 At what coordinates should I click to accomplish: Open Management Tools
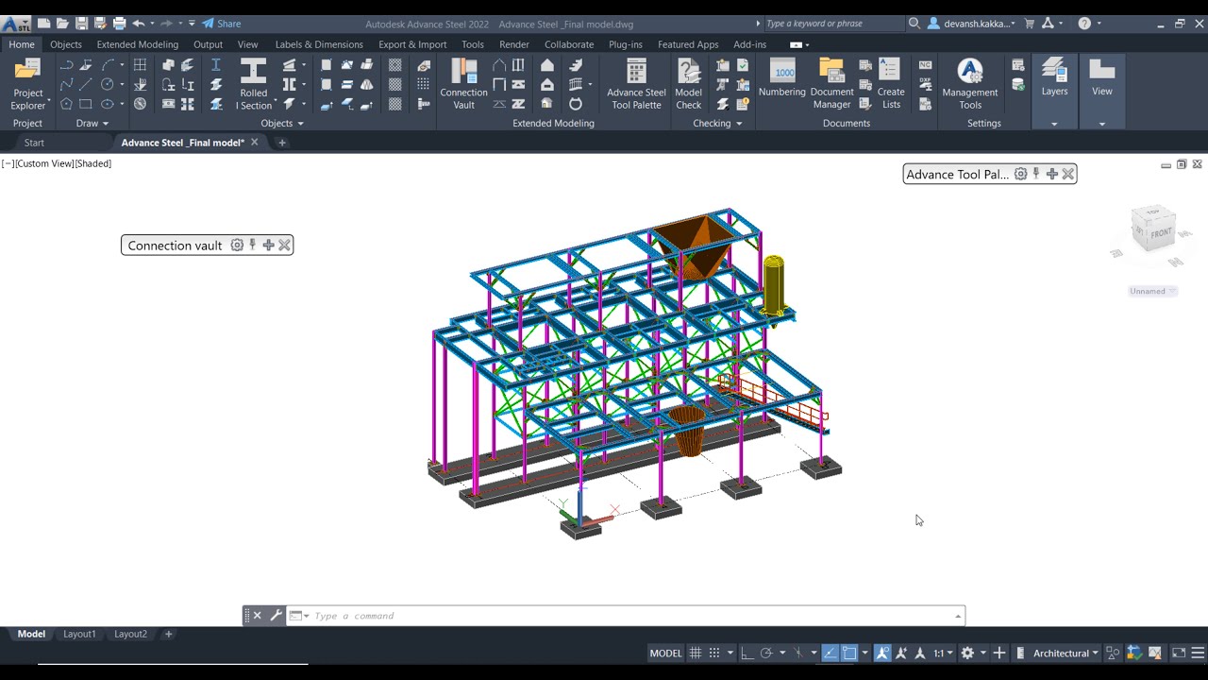970,84
